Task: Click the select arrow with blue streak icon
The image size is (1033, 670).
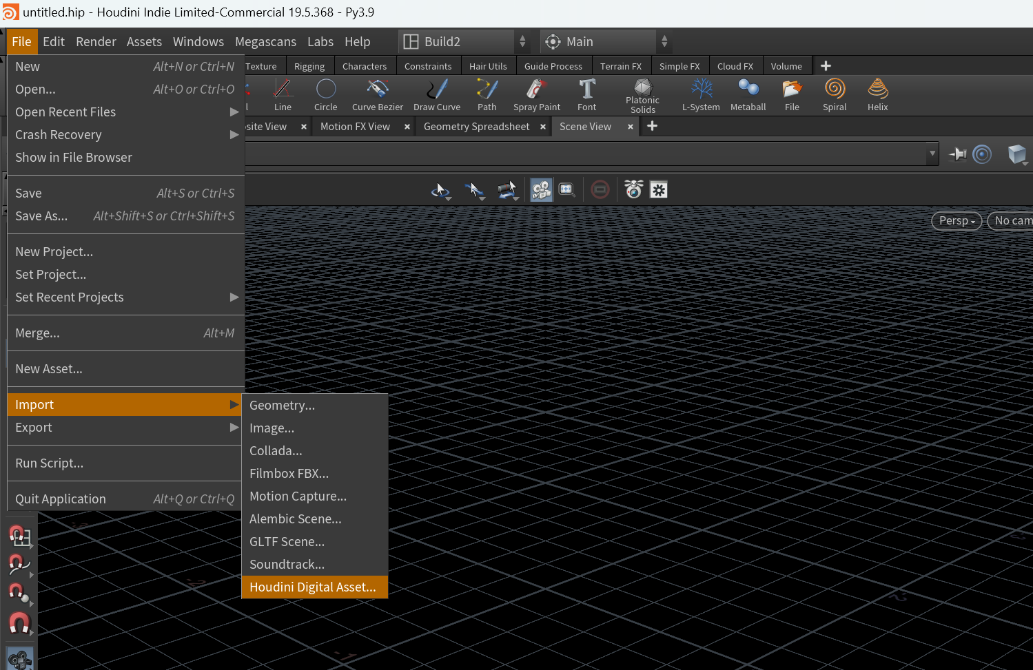Action: tap(475, 190)
